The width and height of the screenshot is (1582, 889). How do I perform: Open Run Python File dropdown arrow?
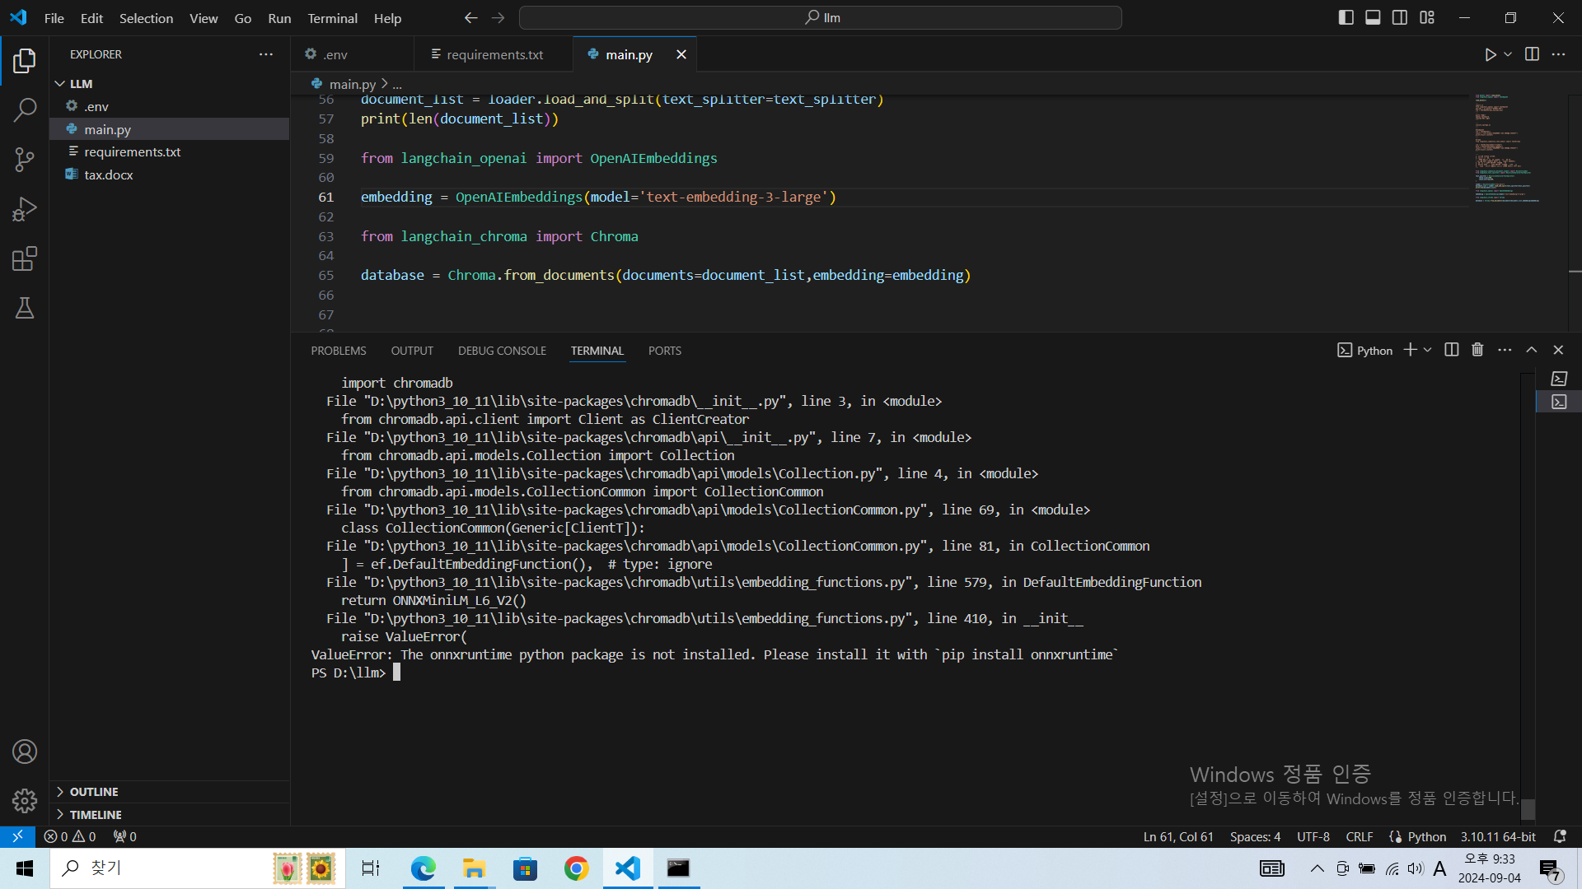(x=1508, y=54)
